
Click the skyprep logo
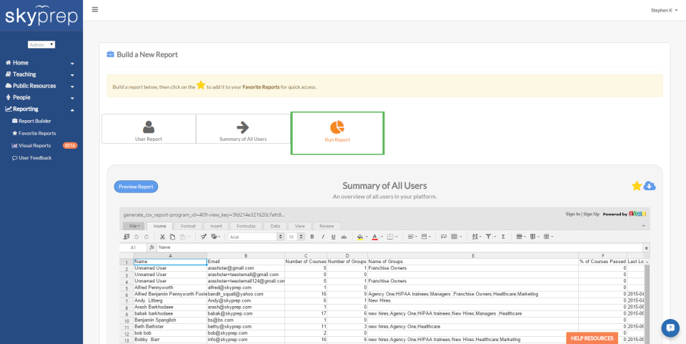[x=41, y=15]
